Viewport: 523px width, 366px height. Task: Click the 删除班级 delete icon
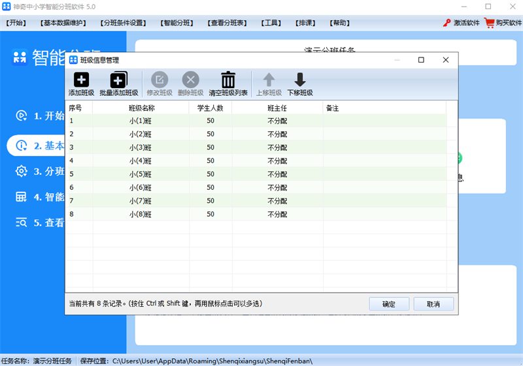[x=190, y=80]
